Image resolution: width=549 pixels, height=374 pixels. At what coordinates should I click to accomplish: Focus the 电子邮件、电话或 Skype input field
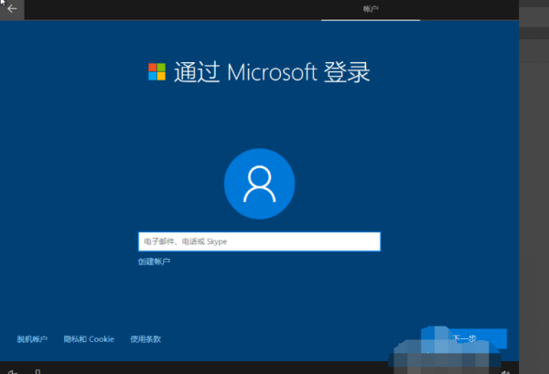point(260,241)
